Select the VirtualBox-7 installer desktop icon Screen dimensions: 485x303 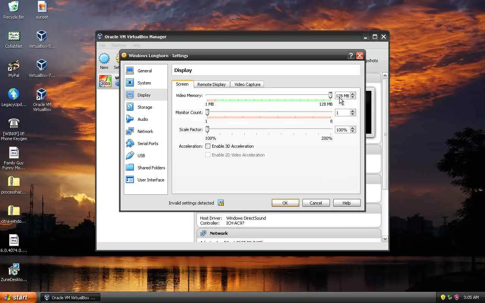tap(42, 69)
